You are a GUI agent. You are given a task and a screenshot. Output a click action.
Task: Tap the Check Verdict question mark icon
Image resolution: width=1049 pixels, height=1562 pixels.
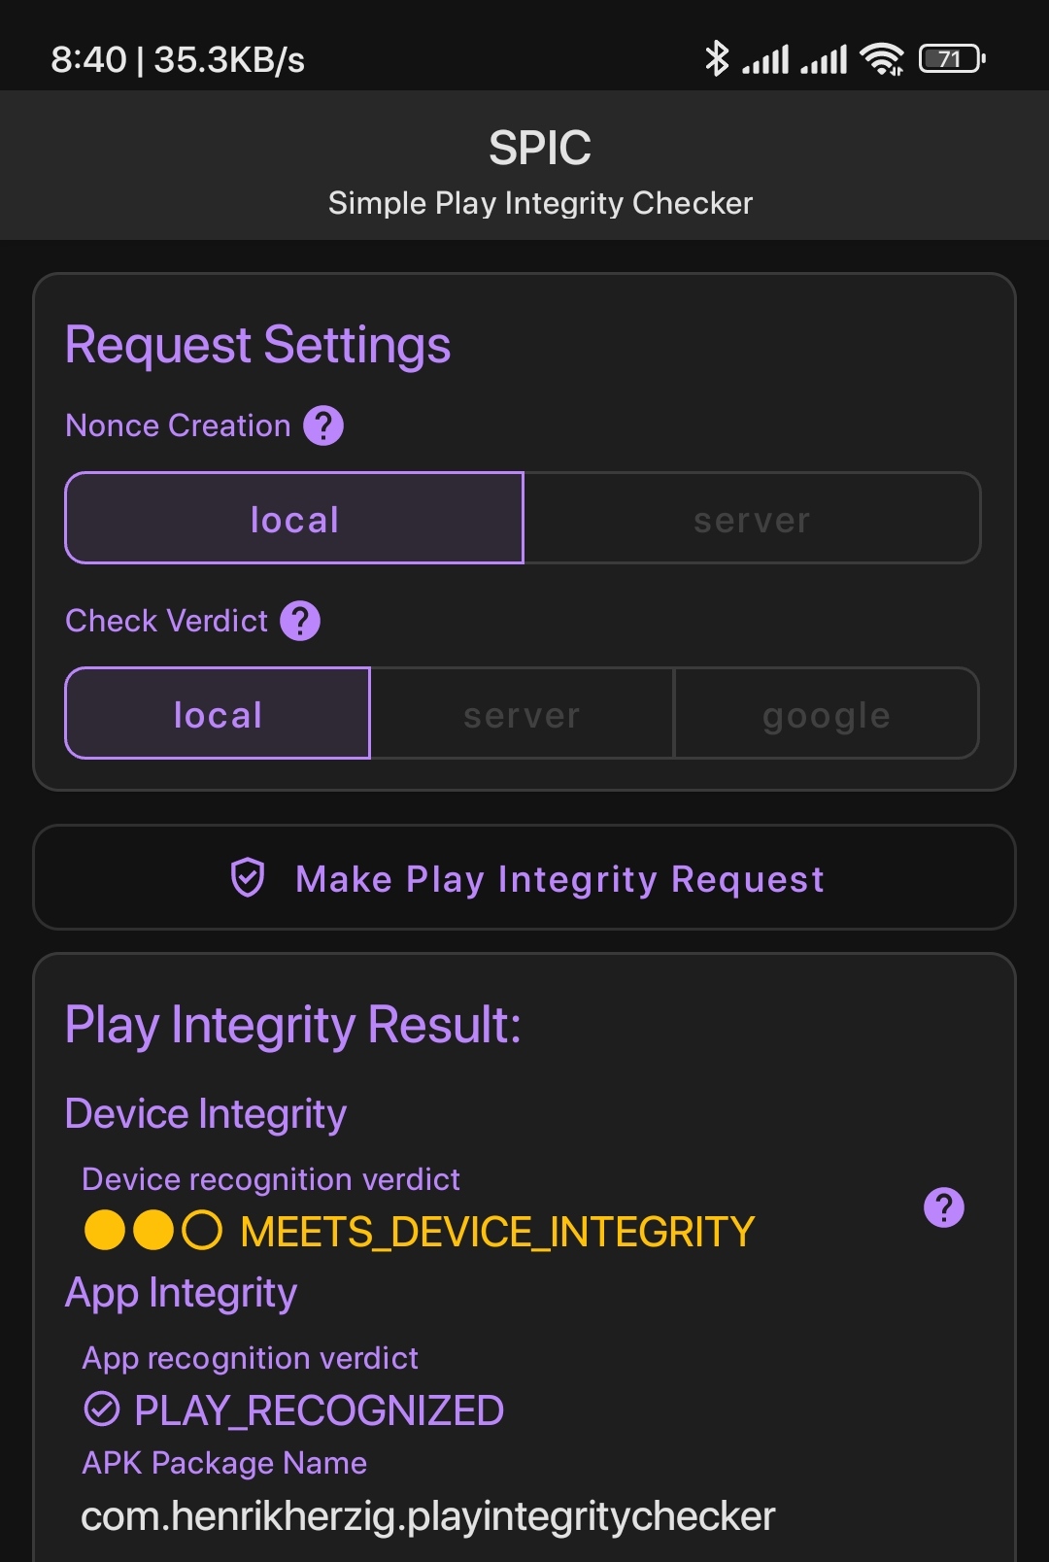(x=300, y=621)
